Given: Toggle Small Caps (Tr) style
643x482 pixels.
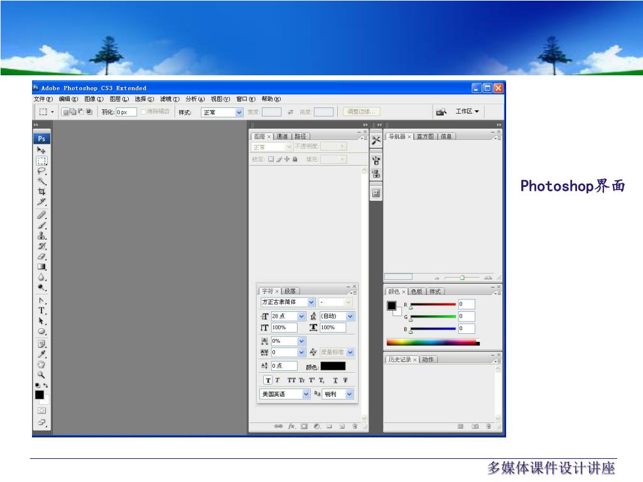Looking at the screenshot, I should pos(302,380).
